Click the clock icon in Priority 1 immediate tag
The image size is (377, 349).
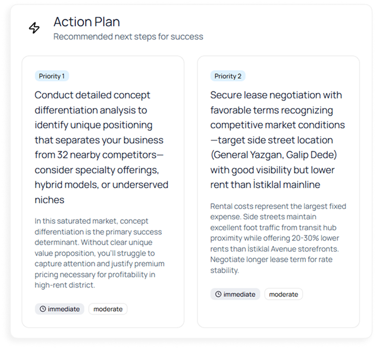point(43,309)
